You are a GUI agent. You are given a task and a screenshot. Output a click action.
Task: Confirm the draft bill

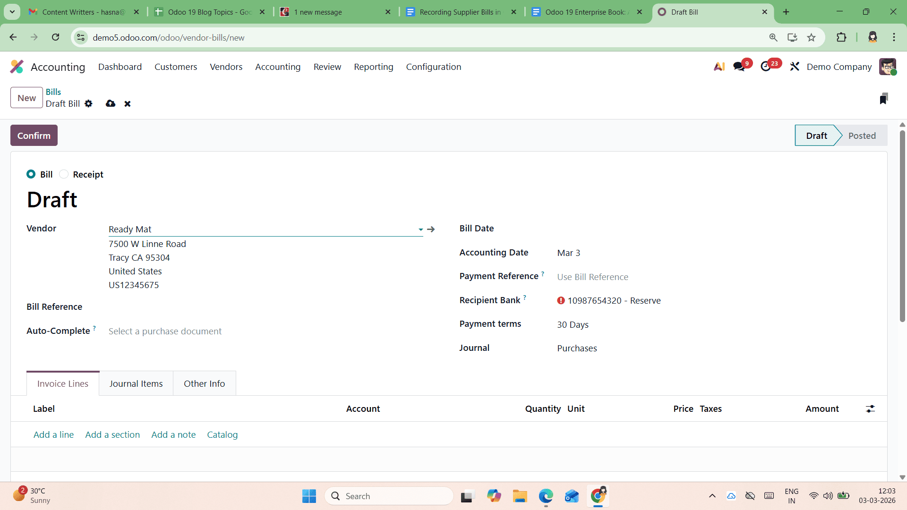click(34, 135)
